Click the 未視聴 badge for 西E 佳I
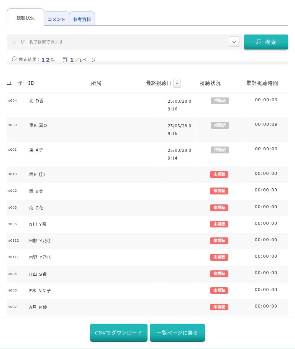 click(219, 174)
